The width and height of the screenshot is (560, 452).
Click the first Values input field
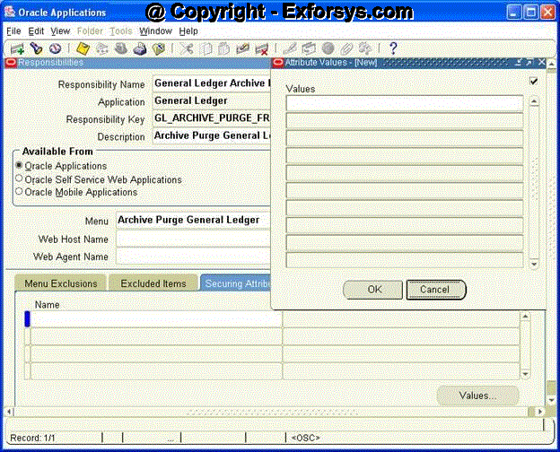404,103
